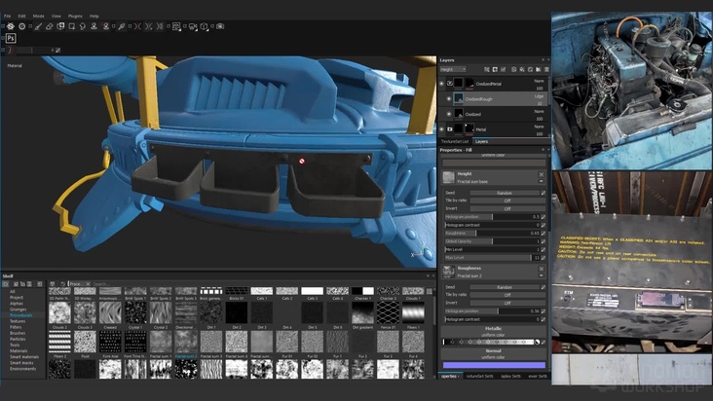This screenshot has height=401, width=713.
Task: Toggle visibility of the Metal layer
Action: point(442,128)
